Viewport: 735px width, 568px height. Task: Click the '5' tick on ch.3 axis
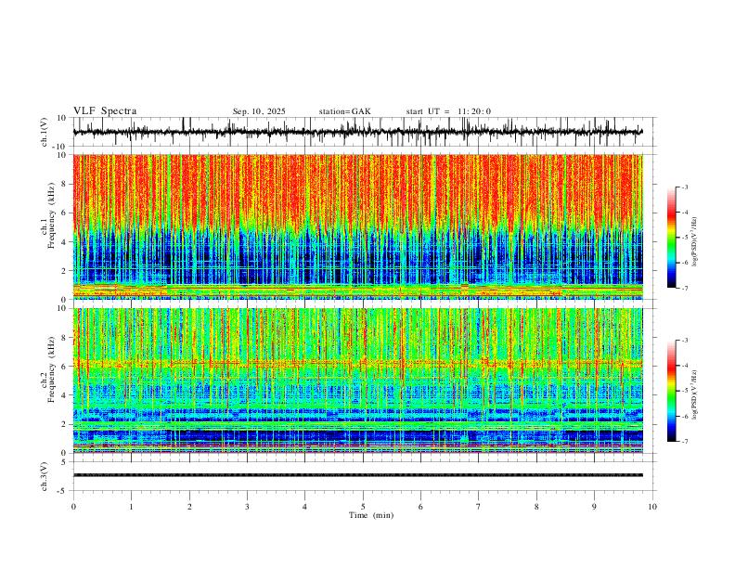click(64, 462)
